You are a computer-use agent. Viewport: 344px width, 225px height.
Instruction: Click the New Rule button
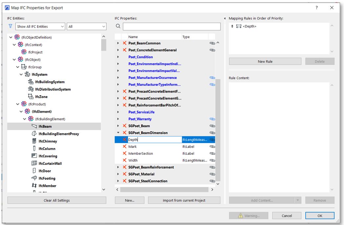point(265,61)
